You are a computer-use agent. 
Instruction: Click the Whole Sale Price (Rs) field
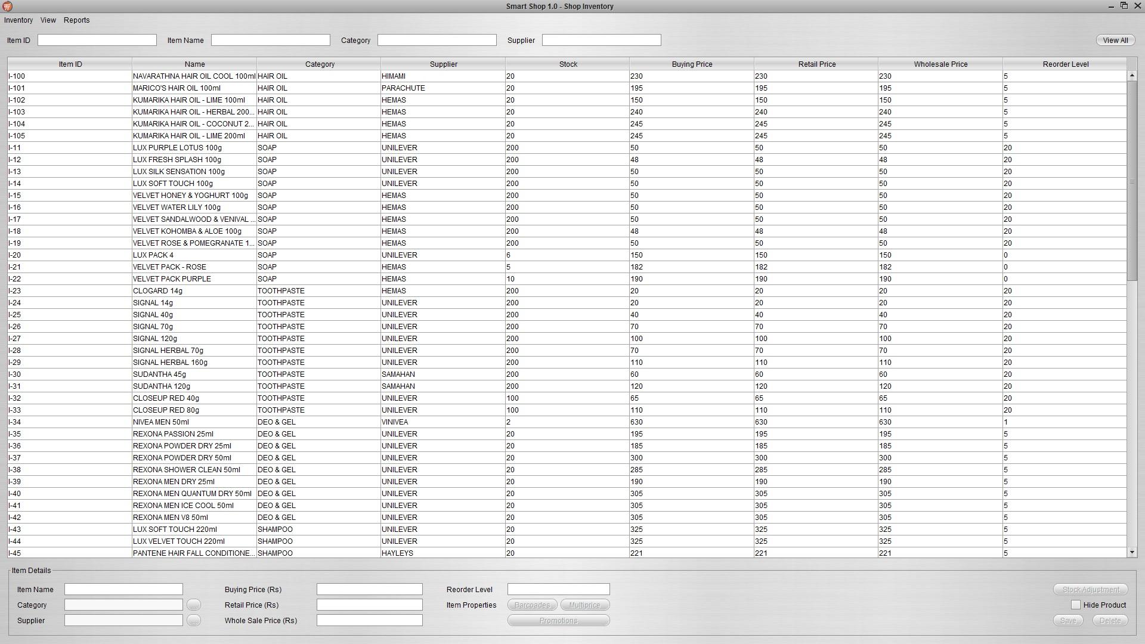tap(370, 620)
